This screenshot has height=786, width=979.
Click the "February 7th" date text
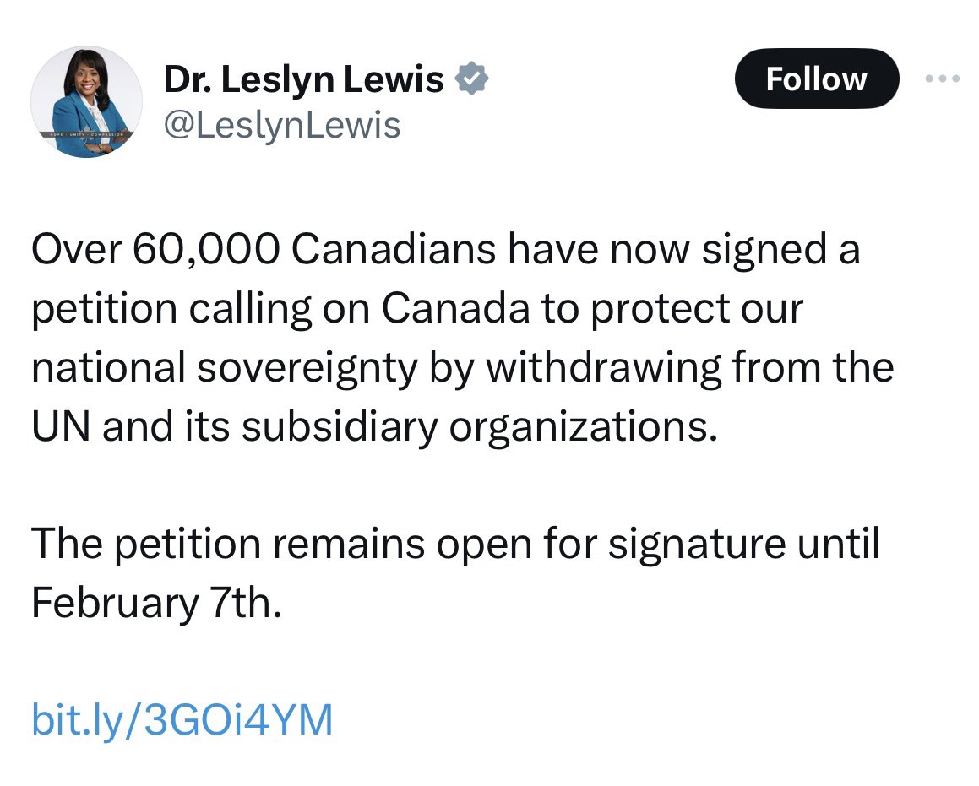tap(155, 603)
